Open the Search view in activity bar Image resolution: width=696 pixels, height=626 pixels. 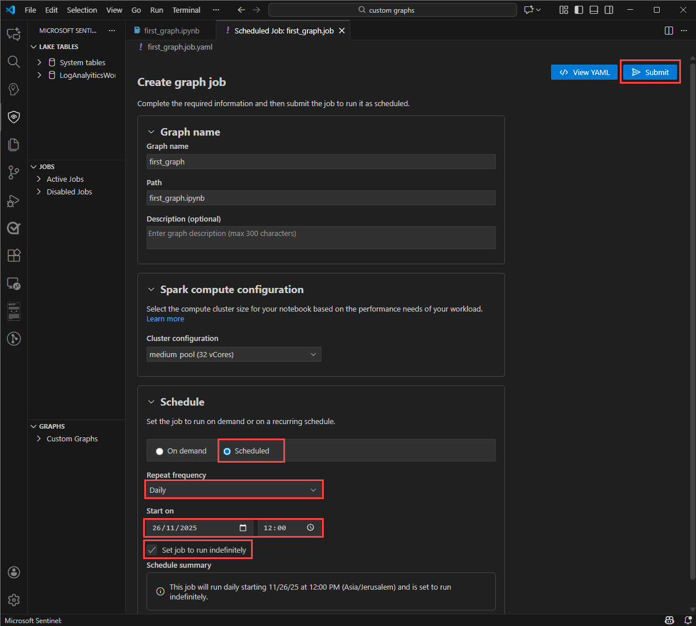pyautogui.click(x=14, y=62)
